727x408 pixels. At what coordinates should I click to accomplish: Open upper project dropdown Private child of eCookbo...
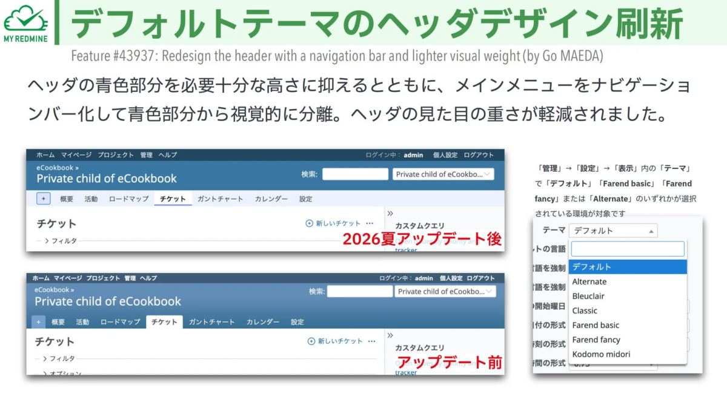[443, 174]
